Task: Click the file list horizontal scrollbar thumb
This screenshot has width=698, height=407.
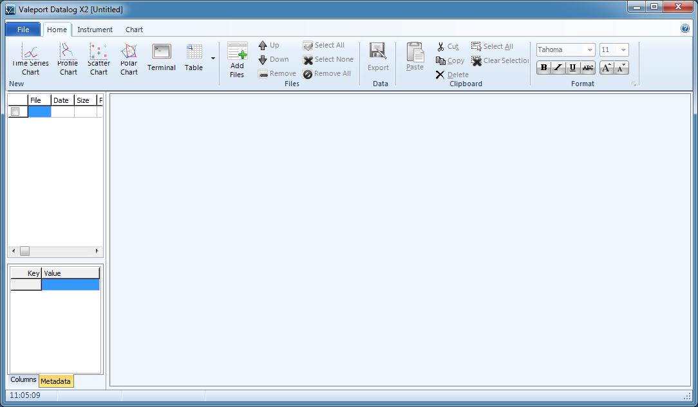Action: point(25,251)
